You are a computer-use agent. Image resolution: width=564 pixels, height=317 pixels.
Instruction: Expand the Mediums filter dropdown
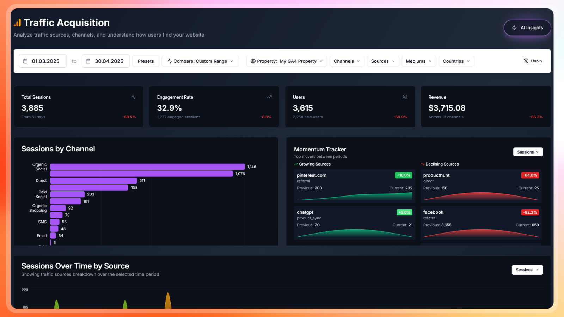[x=418, y=61]
